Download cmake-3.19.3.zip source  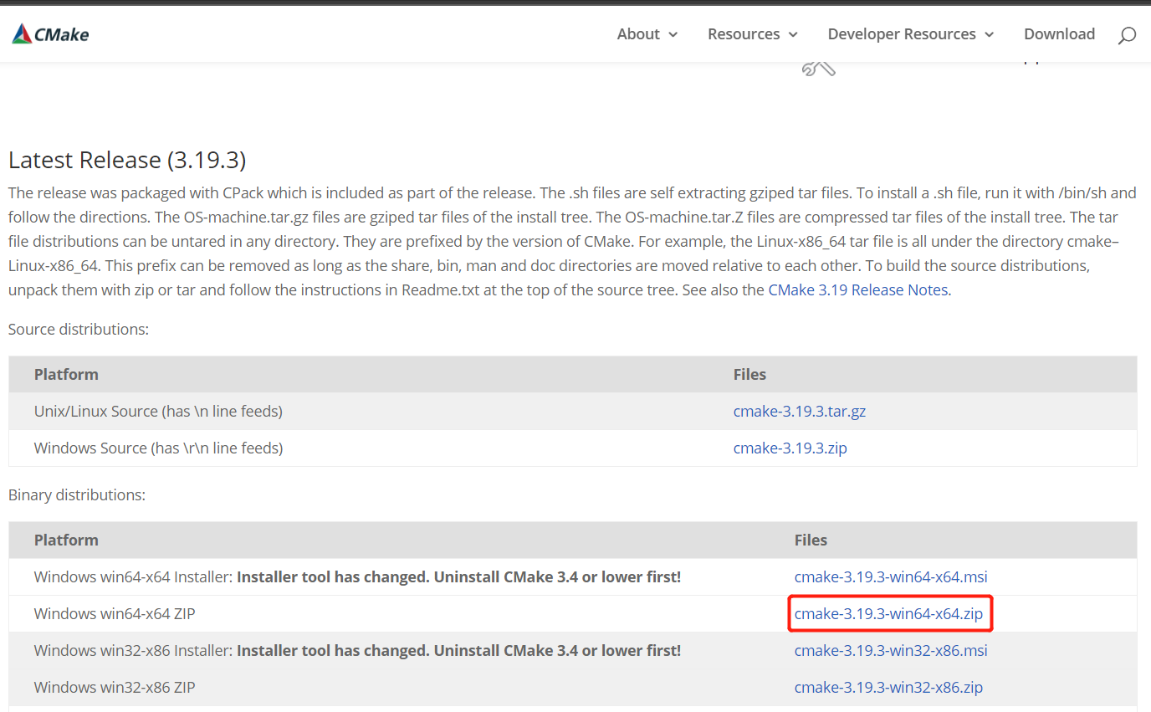click(x=790, y=448)
